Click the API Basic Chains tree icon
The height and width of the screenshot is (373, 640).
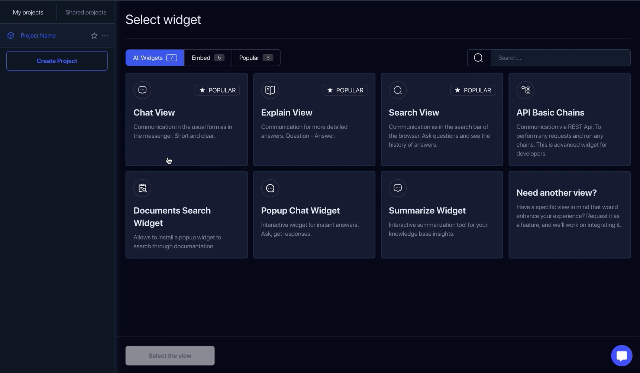coord(525,90)
